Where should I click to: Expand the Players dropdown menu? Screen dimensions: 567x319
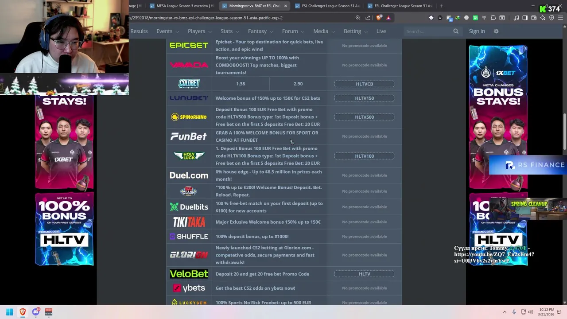click(x=199, y=31)
